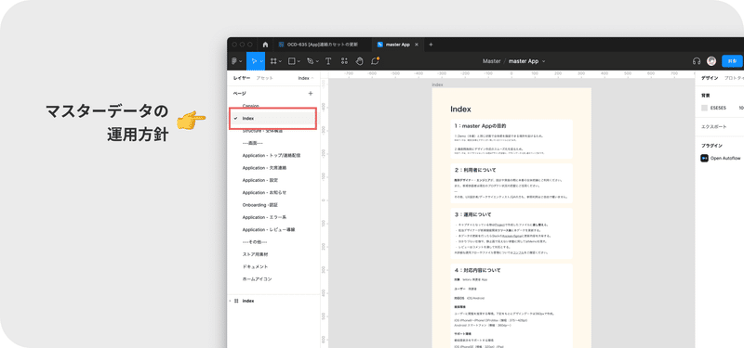Screen dimensions: 744x348
Task: Expand Frame tool options arrow
Action: (x=281, y=61)
